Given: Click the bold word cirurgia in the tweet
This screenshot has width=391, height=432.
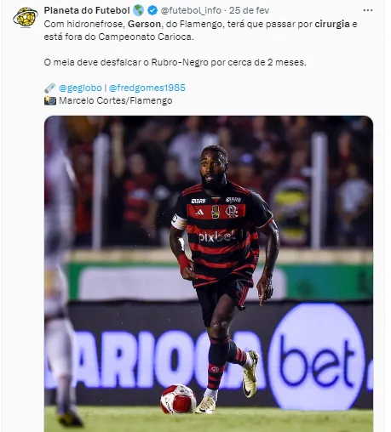Looking at the screenshot, I should (332, 24).
